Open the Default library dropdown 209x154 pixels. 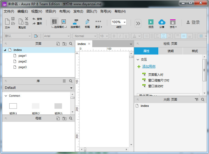point(39,88)
